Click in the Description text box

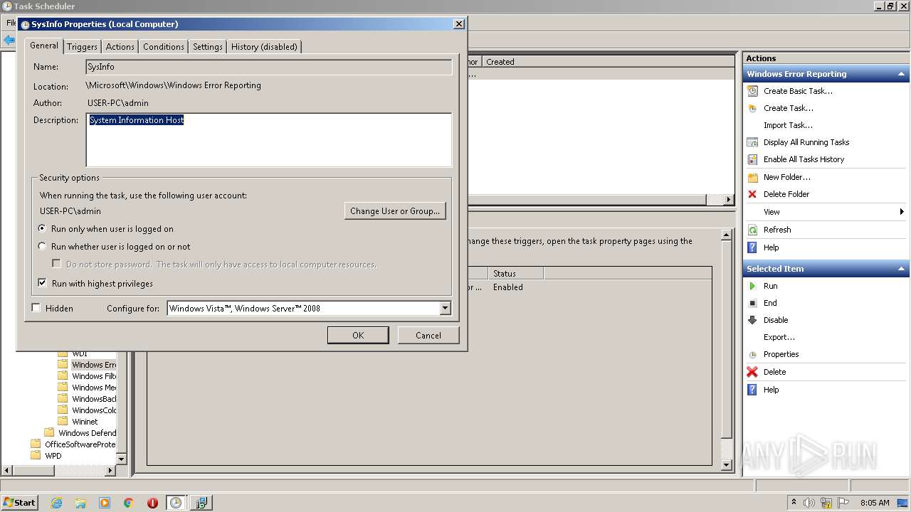(269, 139)
